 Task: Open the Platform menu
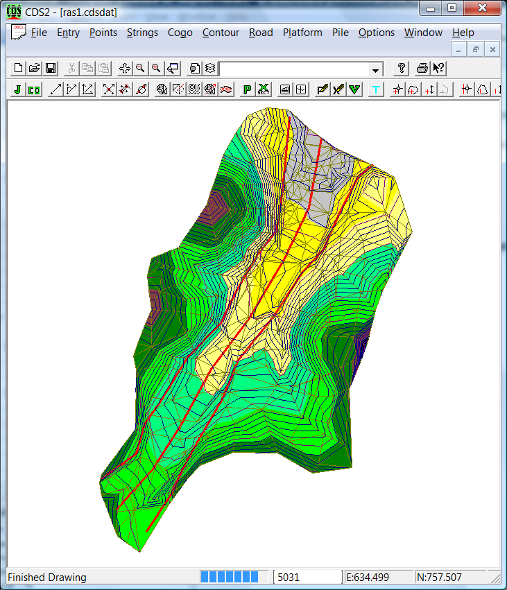302,33
